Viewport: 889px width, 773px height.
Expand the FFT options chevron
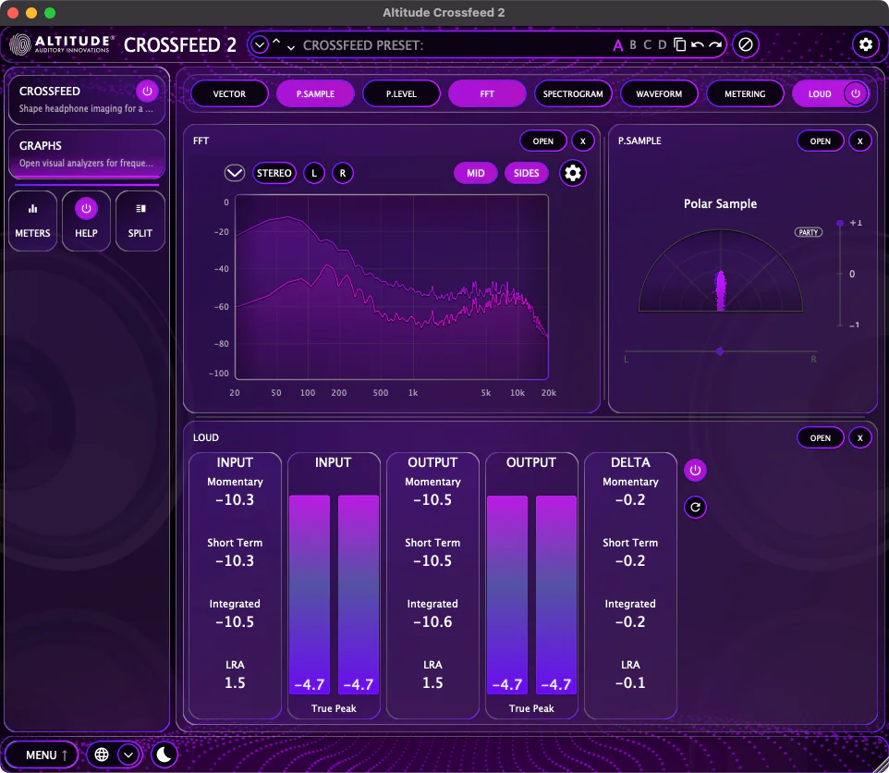point(234,173)
